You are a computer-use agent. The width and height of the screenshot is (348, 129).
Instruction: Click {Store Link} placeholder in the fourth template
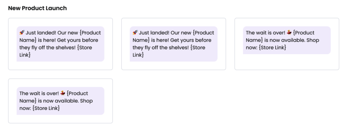pyautogui.click(x=46, y=108)
